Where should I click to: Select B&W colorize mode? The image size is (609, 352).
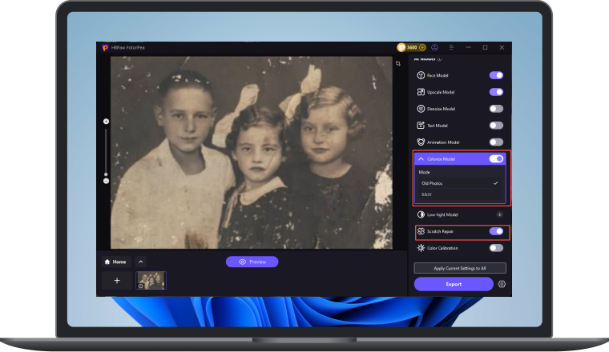coord(426,194)
